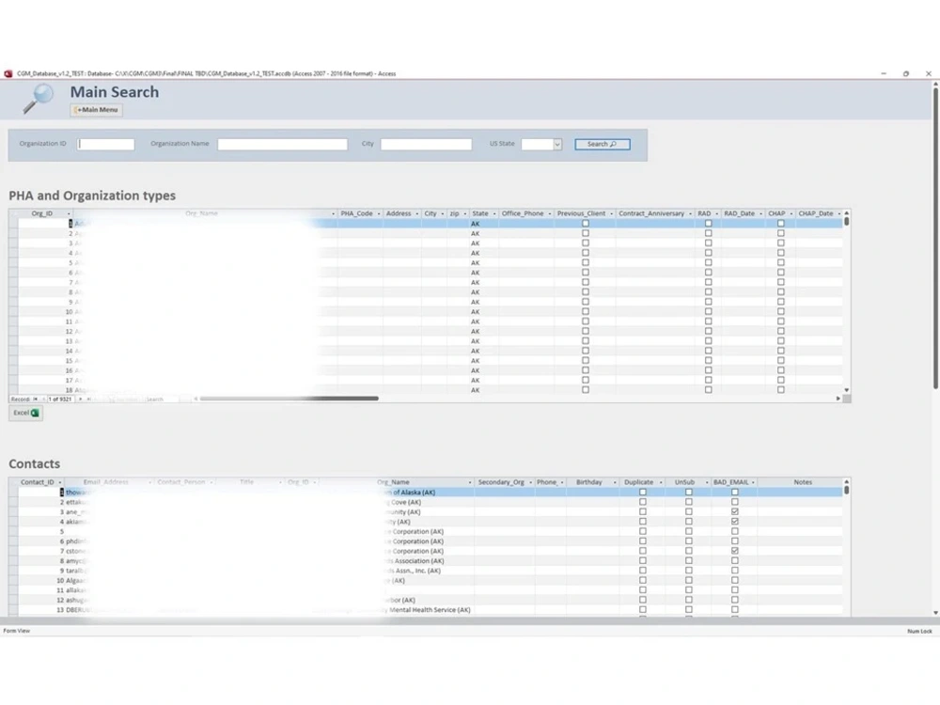Click the Search magnifier icon
Viewport: 940px width, 705px height.
(x=613, y=144)
